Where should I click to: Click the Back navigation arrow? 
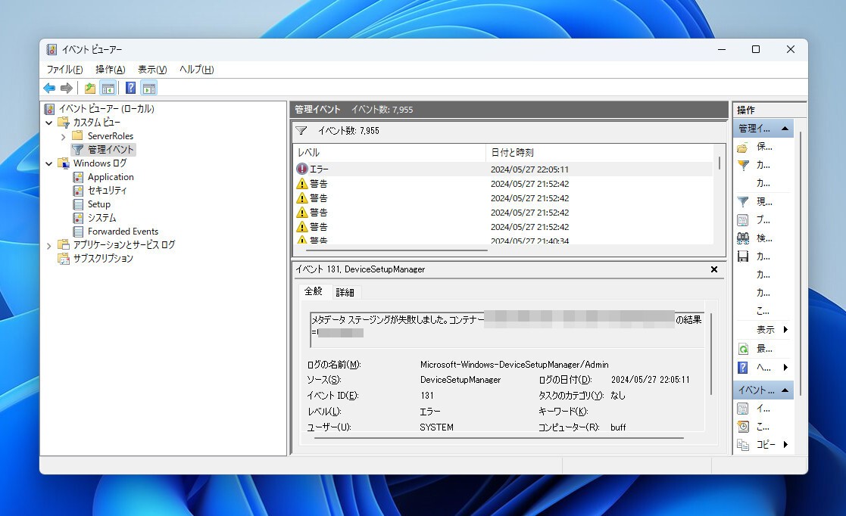coord(48,88)
